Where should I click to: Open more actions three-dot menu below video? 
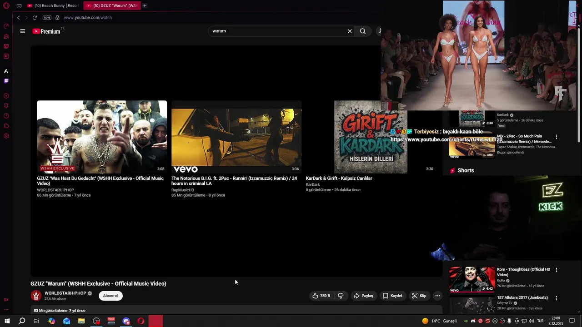click(437, 296)
